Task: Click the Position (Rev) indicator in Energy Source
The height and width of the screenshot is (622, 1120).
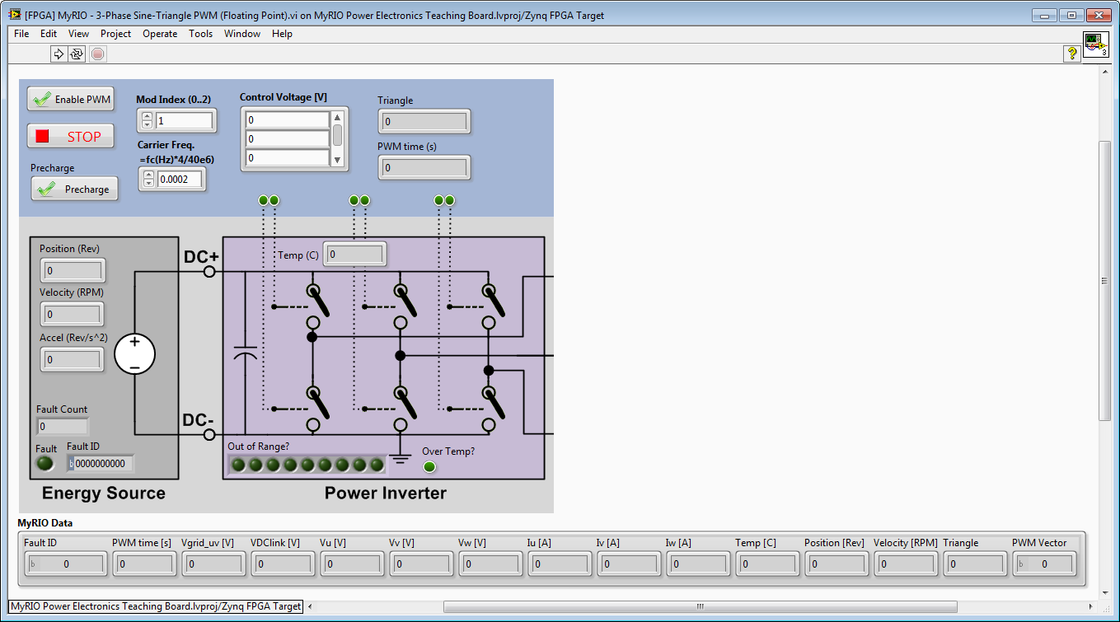Action: coord(72,270)
